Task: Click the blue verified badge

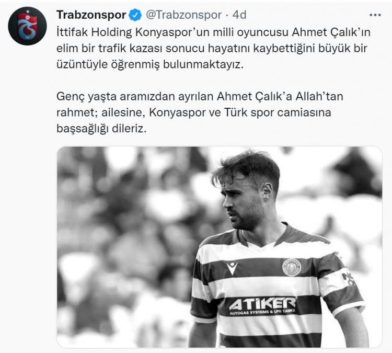Action: (135, 15)
